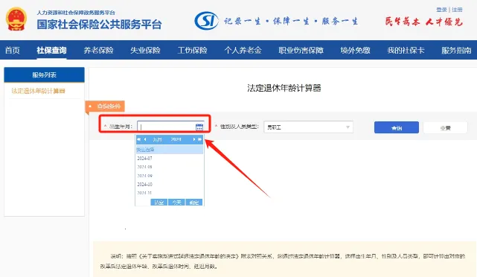Click the SI social insurance logo

point(206,21)
